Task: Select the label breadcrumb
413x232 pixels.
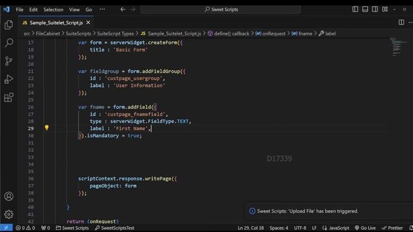Action: [327, 34]
